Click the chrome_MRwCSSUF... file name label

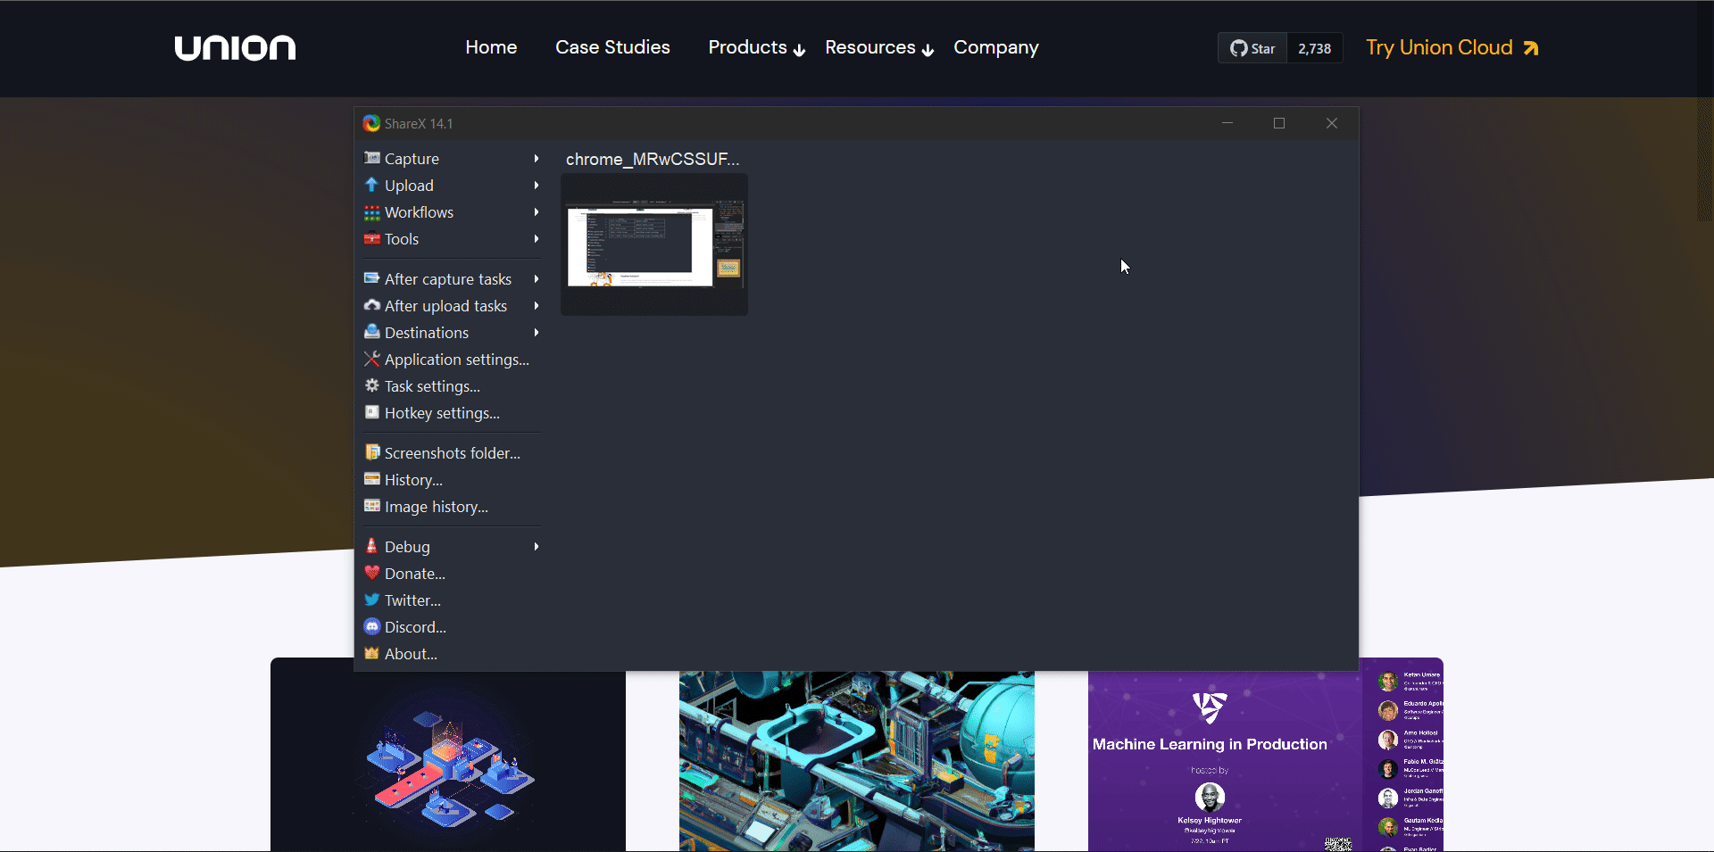tap(653, 159)
